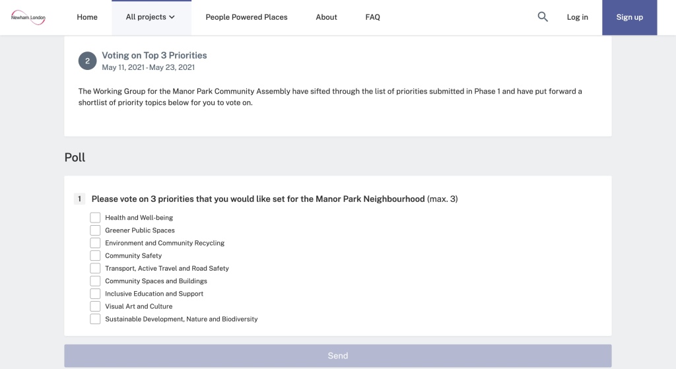The image size is (676, 369).
Task: Check Sustainable Development, Nature and Biodiversity
Action: click(x=95, y=319)
